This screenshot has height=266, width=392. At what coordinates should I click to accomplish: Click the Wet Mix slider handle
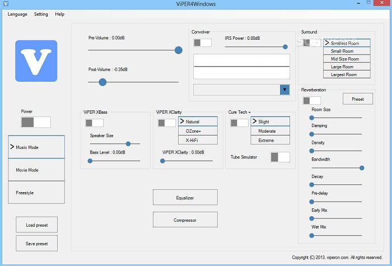click(x=312, y=236)
